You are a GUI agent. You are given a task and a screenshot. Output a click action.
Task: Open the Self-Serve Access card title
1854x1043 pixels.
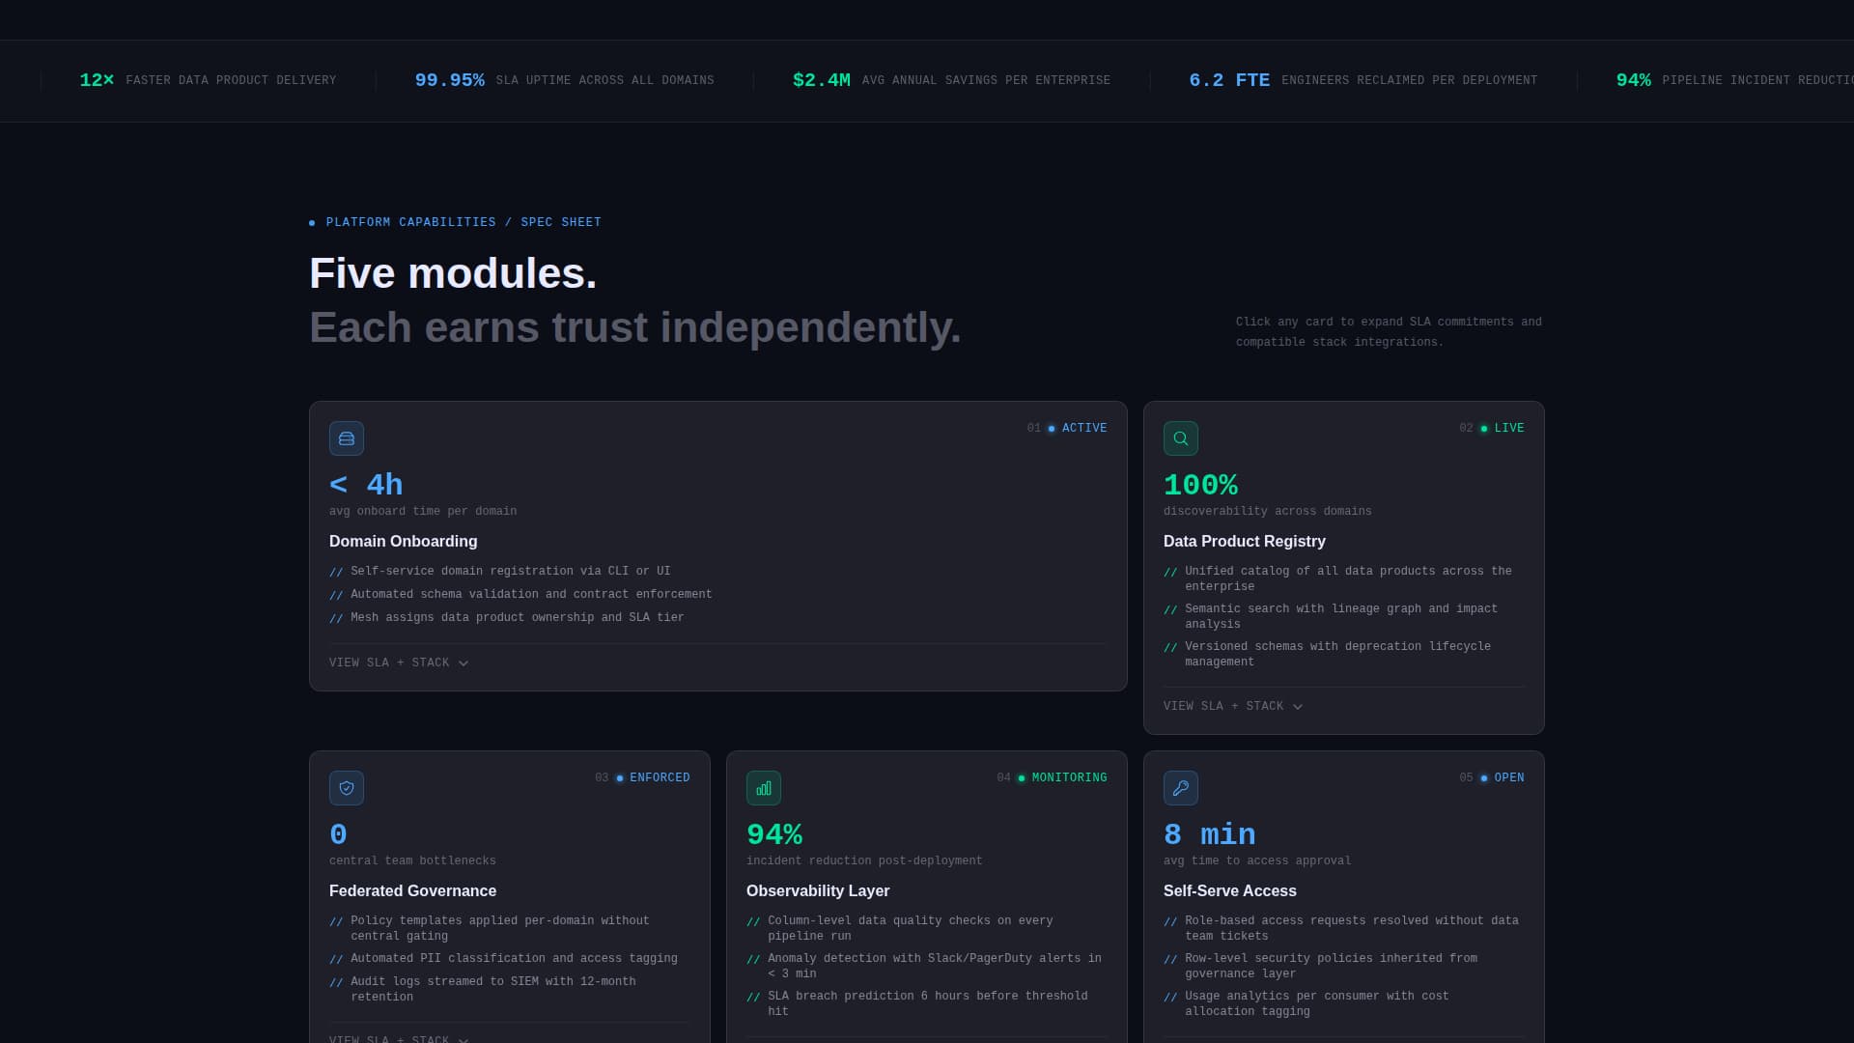tap(1229, 891)
